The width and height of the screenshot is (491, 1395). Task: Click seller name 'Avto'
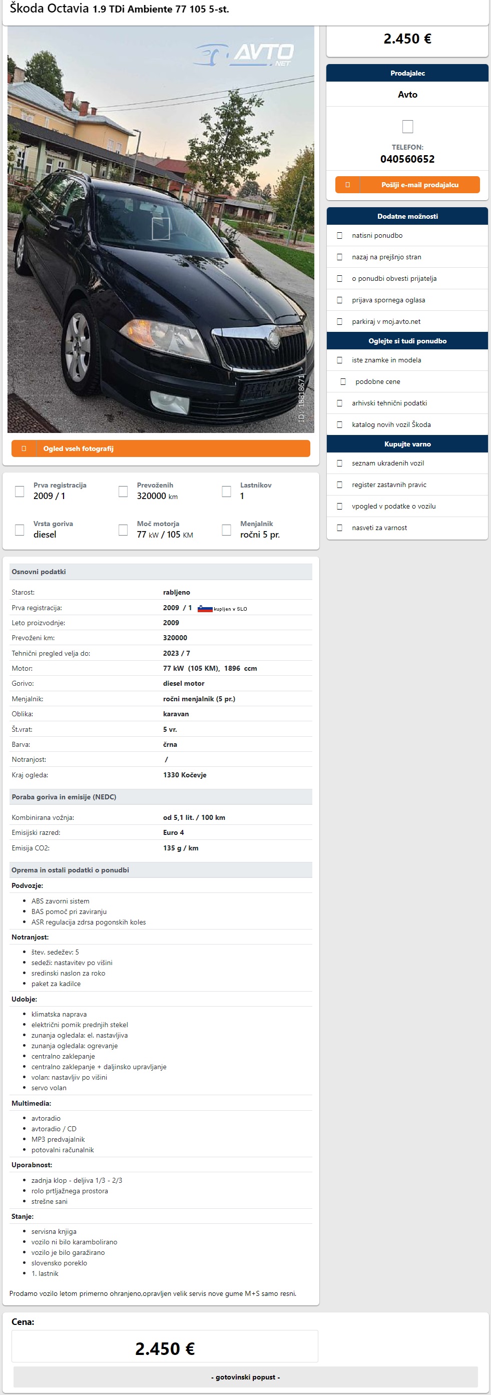pyautogui.click(x=407, y=94)
